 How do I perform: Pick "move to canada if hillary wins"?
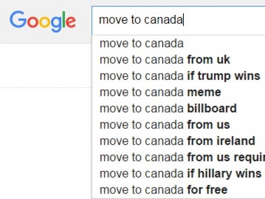click(x=181, y=173)
